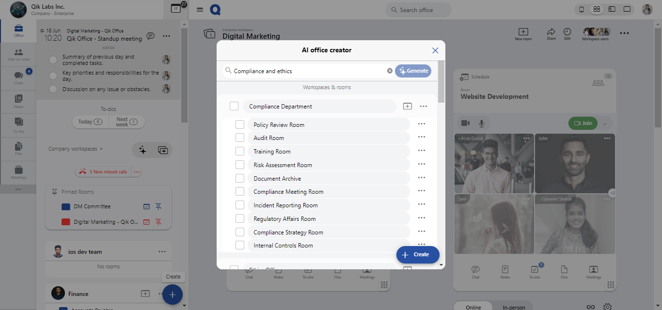The width and height of the screenshot is (662, 310).
Task: Switch to the Notes sidebar tab
Action: pyautogui.click(x=18, y=100)
